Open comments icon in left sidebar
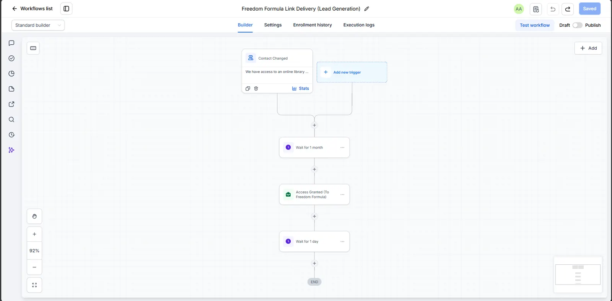 pyautogui.click(x=11, y=43)
